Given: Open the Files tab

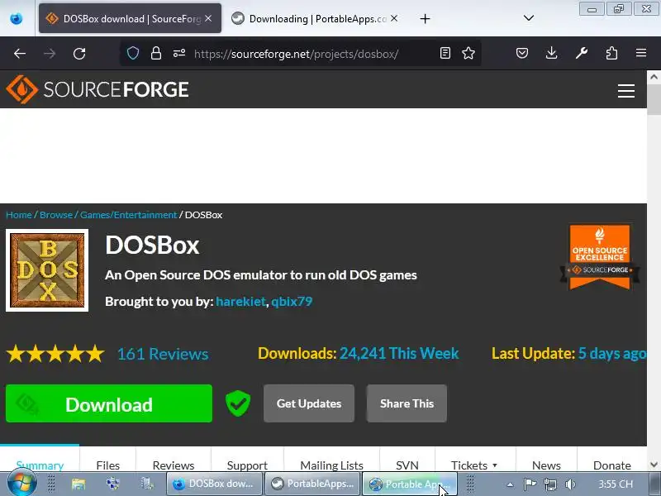Looking at the screenshot, I should (x=108, y=465).
